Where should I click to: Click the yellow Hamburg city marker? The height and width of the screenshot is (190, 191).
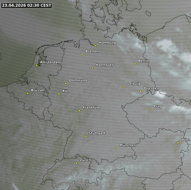96,46
